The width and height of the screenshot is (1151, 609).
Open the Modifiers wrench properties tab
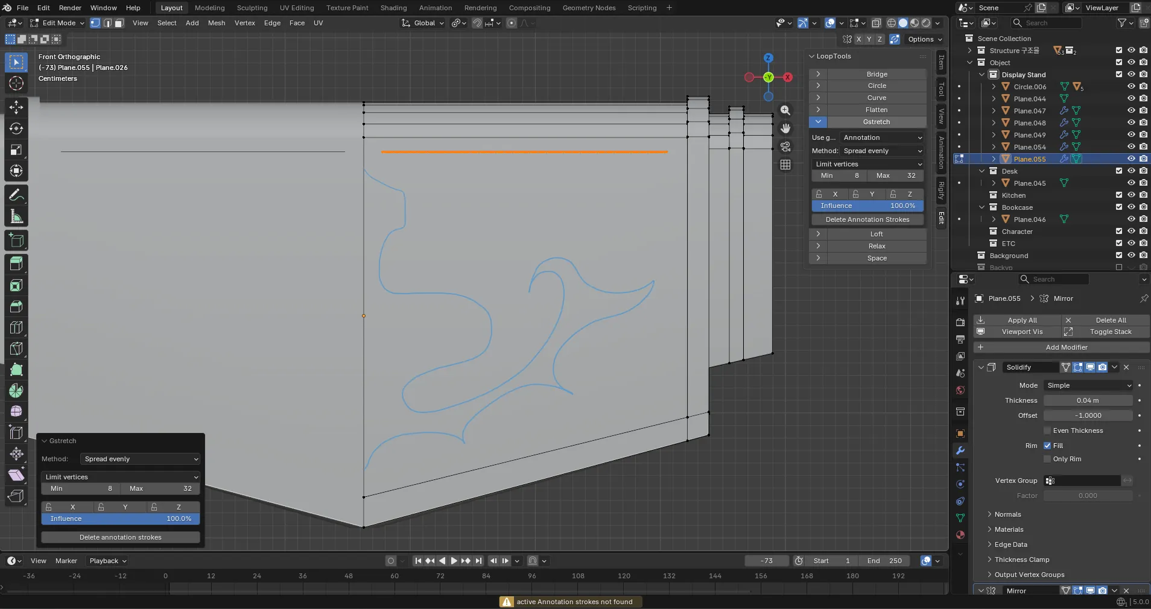pos(960,450)
